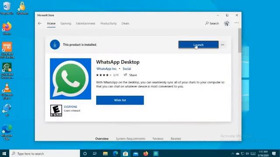Click the taskbar search box
Screen dimensions: 280x157
45,154
